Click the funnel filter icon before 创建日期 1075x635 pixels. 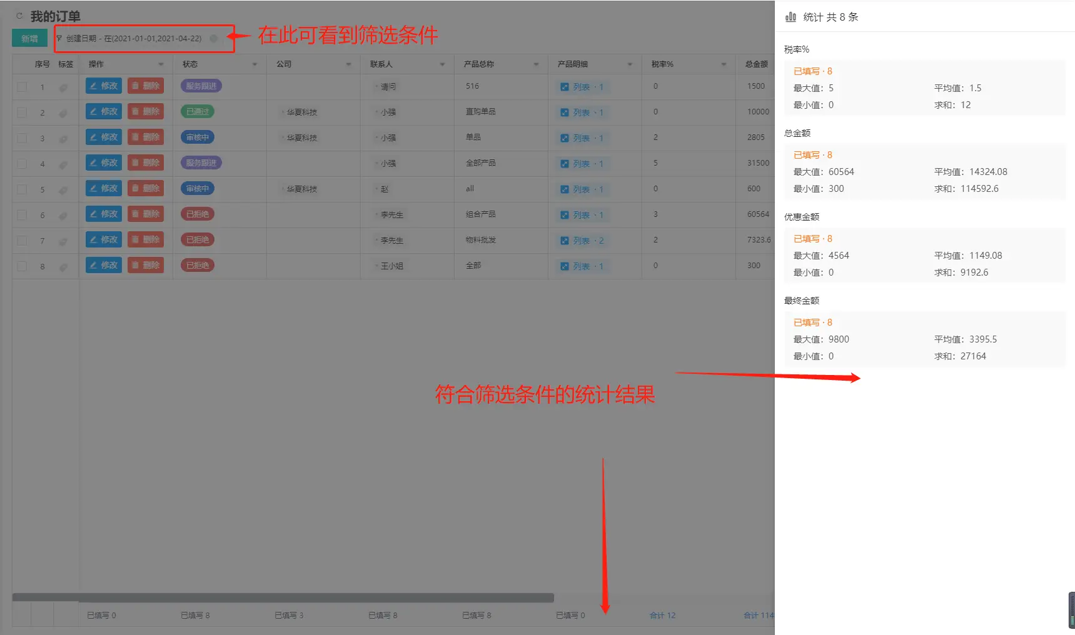click(59, 38)
